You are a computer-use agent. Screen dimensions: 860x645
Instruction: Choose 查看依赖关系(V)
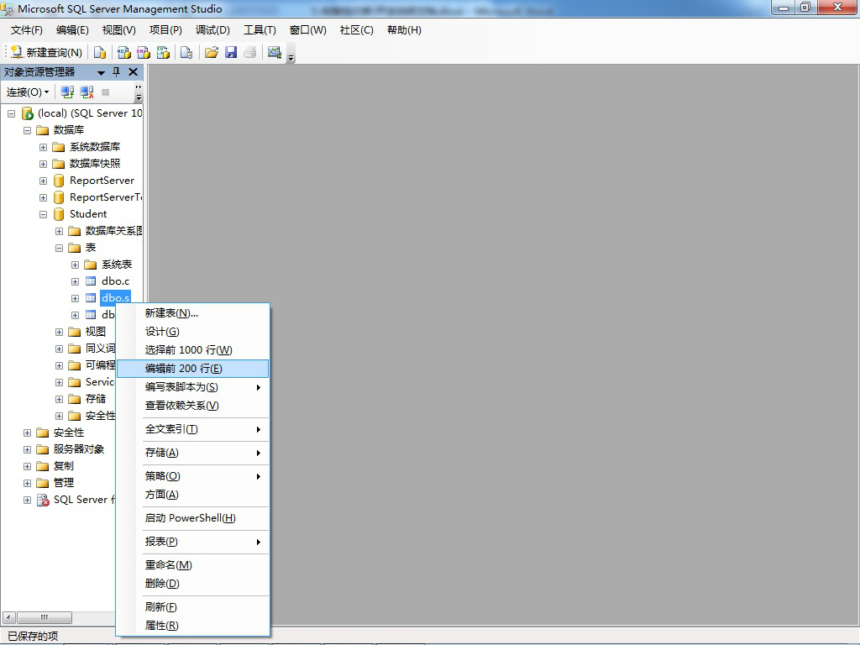tap(193, 406)
